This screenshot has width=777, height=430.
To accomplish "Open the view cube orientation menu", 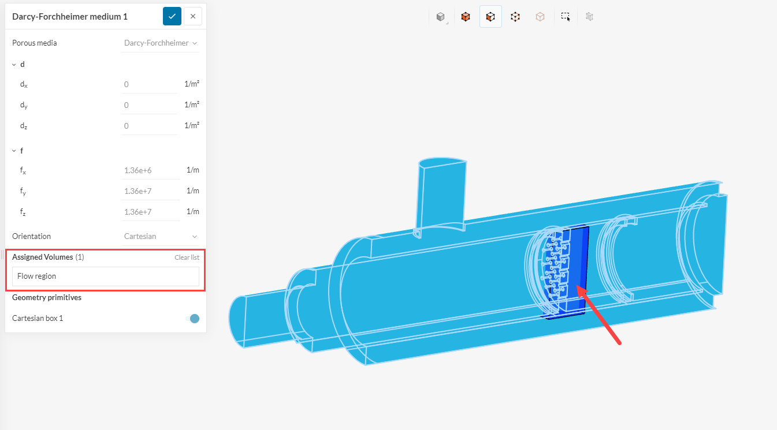I will (441, 17).
